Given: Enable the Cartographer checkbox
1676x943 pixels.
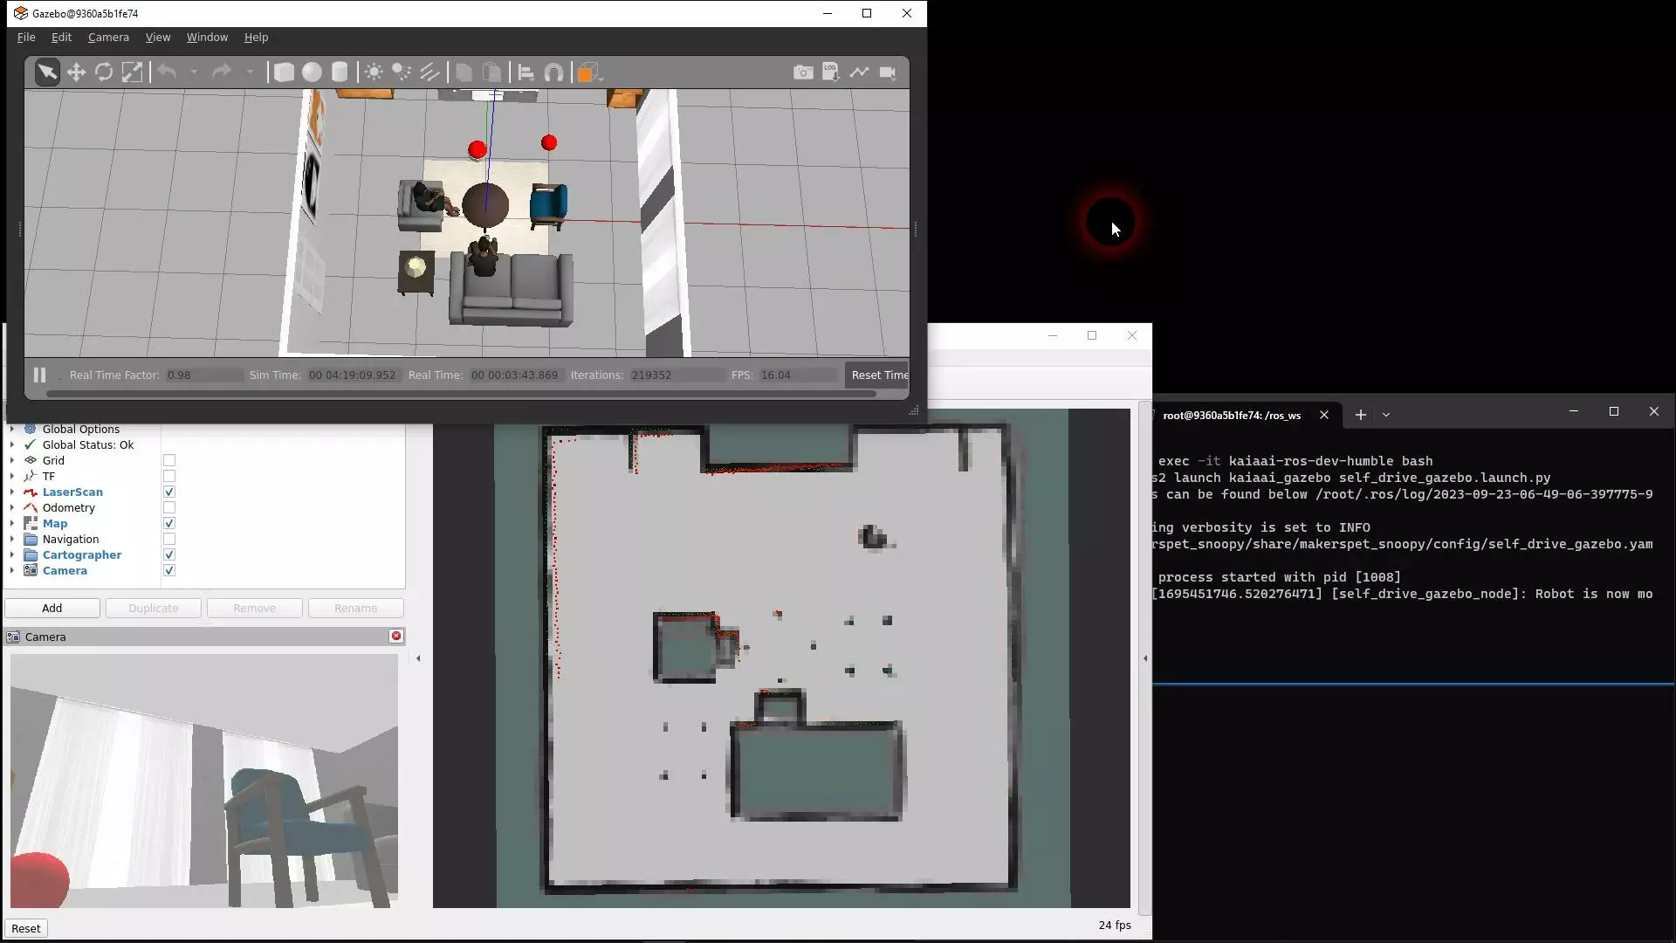Looking at the screenshot, I should point(168,555).
